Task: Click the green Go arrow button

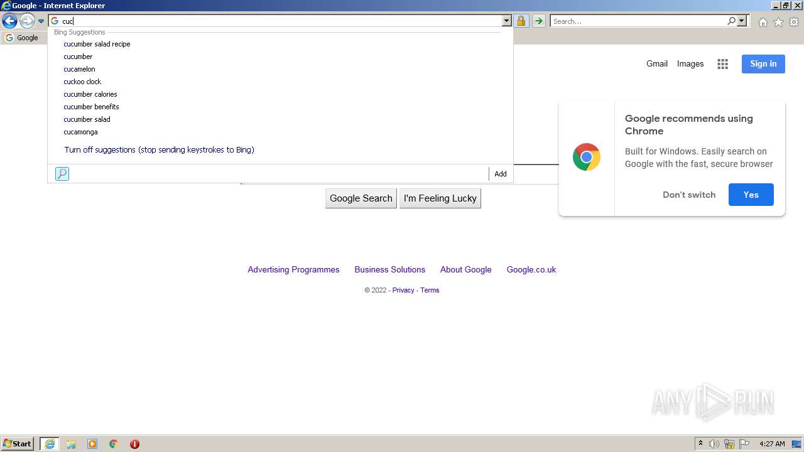Action: (x=538, y=21)
